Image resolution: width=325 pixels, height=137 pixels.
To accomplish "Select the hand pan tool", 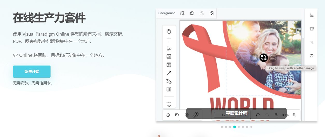I will [x=169, y=31].
